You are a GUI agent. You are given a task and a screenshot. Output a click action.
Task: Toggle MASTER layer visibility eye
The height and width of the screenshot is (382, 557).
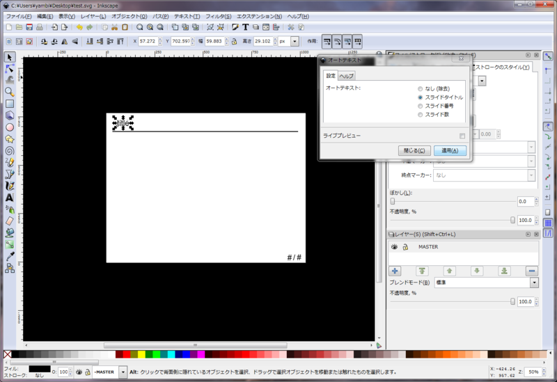[x=394, y=247]
